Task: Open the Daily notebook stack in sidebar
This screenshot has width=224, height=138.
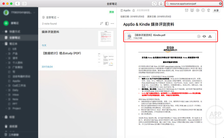Action: [15, 90]
